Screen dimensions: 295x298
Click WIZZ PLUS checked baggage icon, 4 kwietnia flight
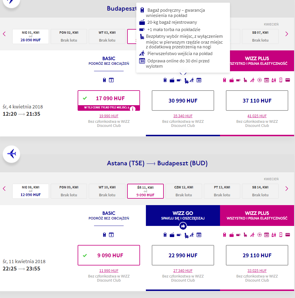(x=231, y=80)
